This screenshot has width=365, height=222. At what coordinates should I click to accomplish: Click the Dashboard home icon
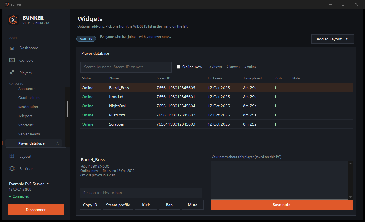coord(12,48)
